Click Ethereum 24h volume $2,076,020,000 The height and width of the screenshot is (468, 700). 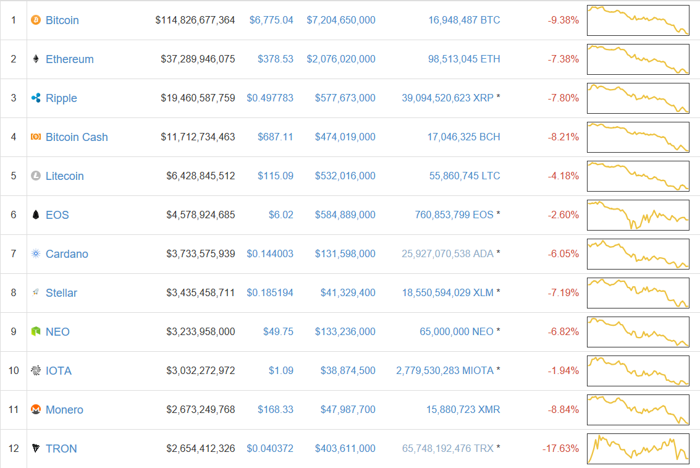click(x=340, y=59)
